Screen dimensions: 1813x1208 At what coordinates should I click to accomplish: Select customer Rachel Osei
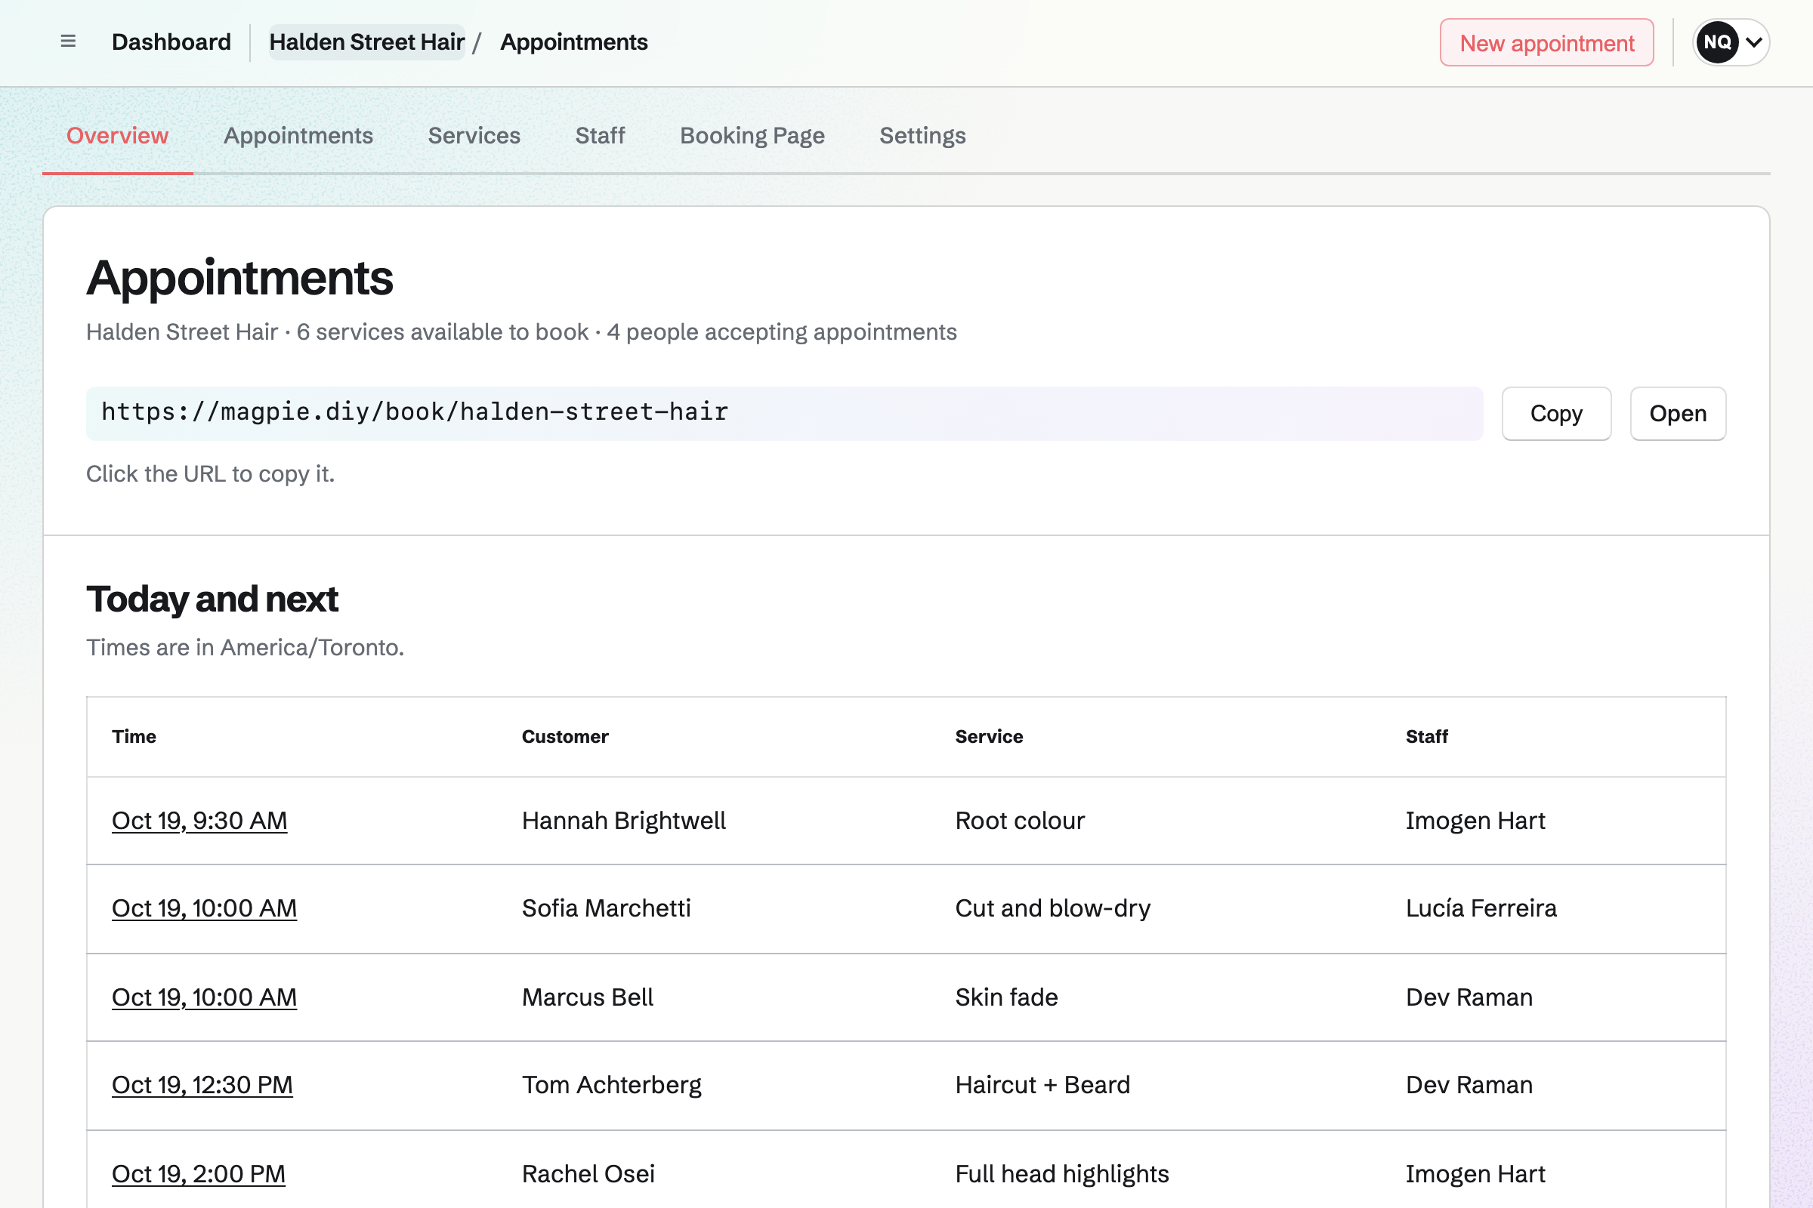(x=588, y=1173)
